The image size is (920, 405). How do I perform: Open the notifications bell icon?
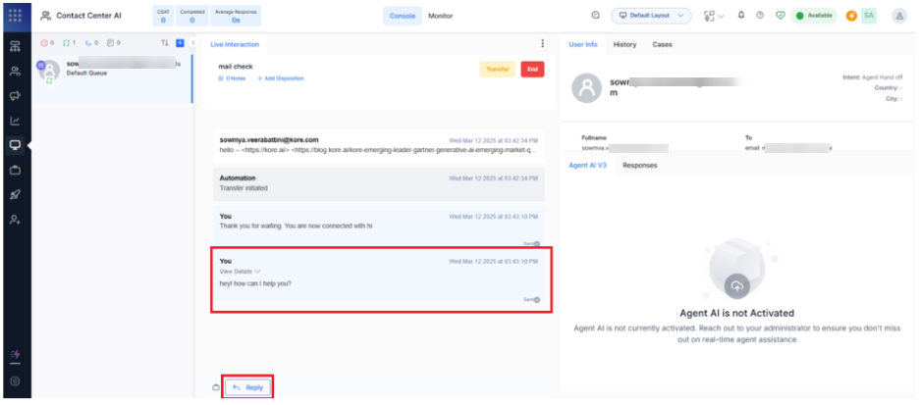(x=741, y=16)
